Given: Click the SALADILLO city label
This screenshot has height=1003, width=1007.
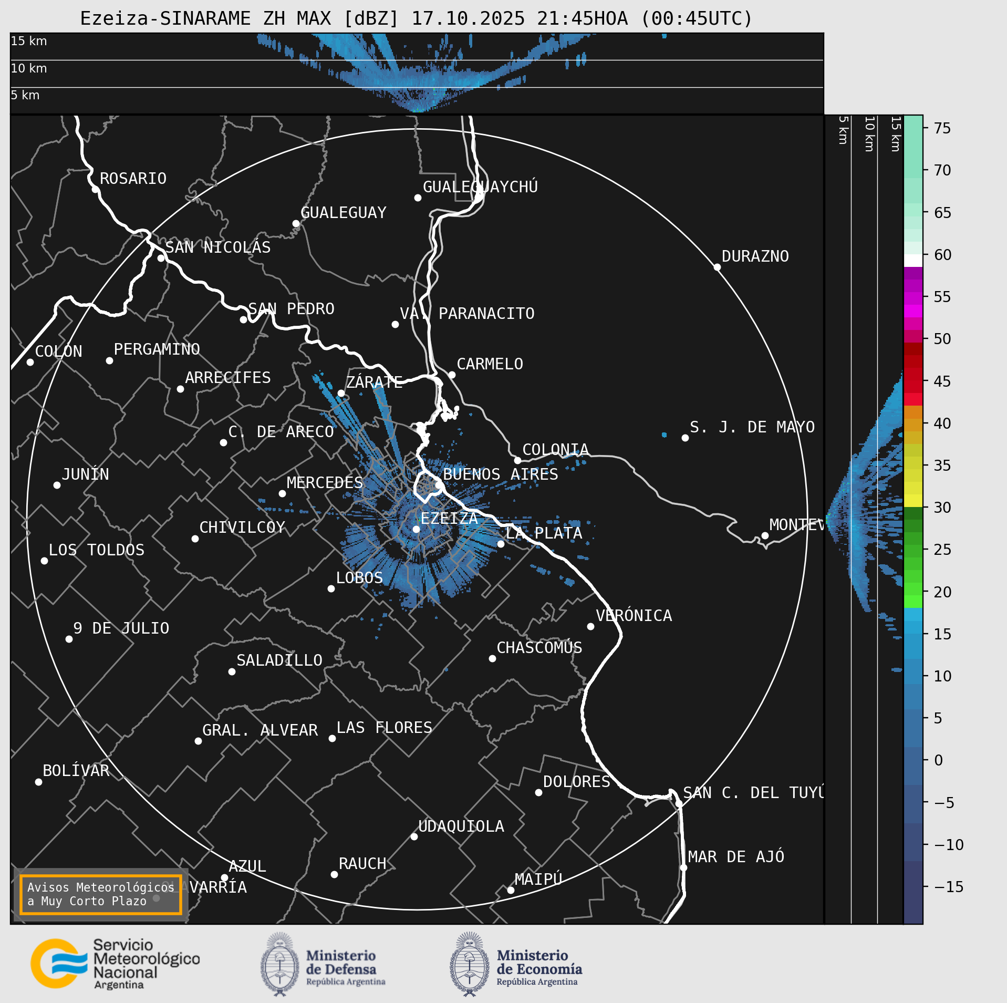Looking at the screenshot, I should click(x=279, y=660).
